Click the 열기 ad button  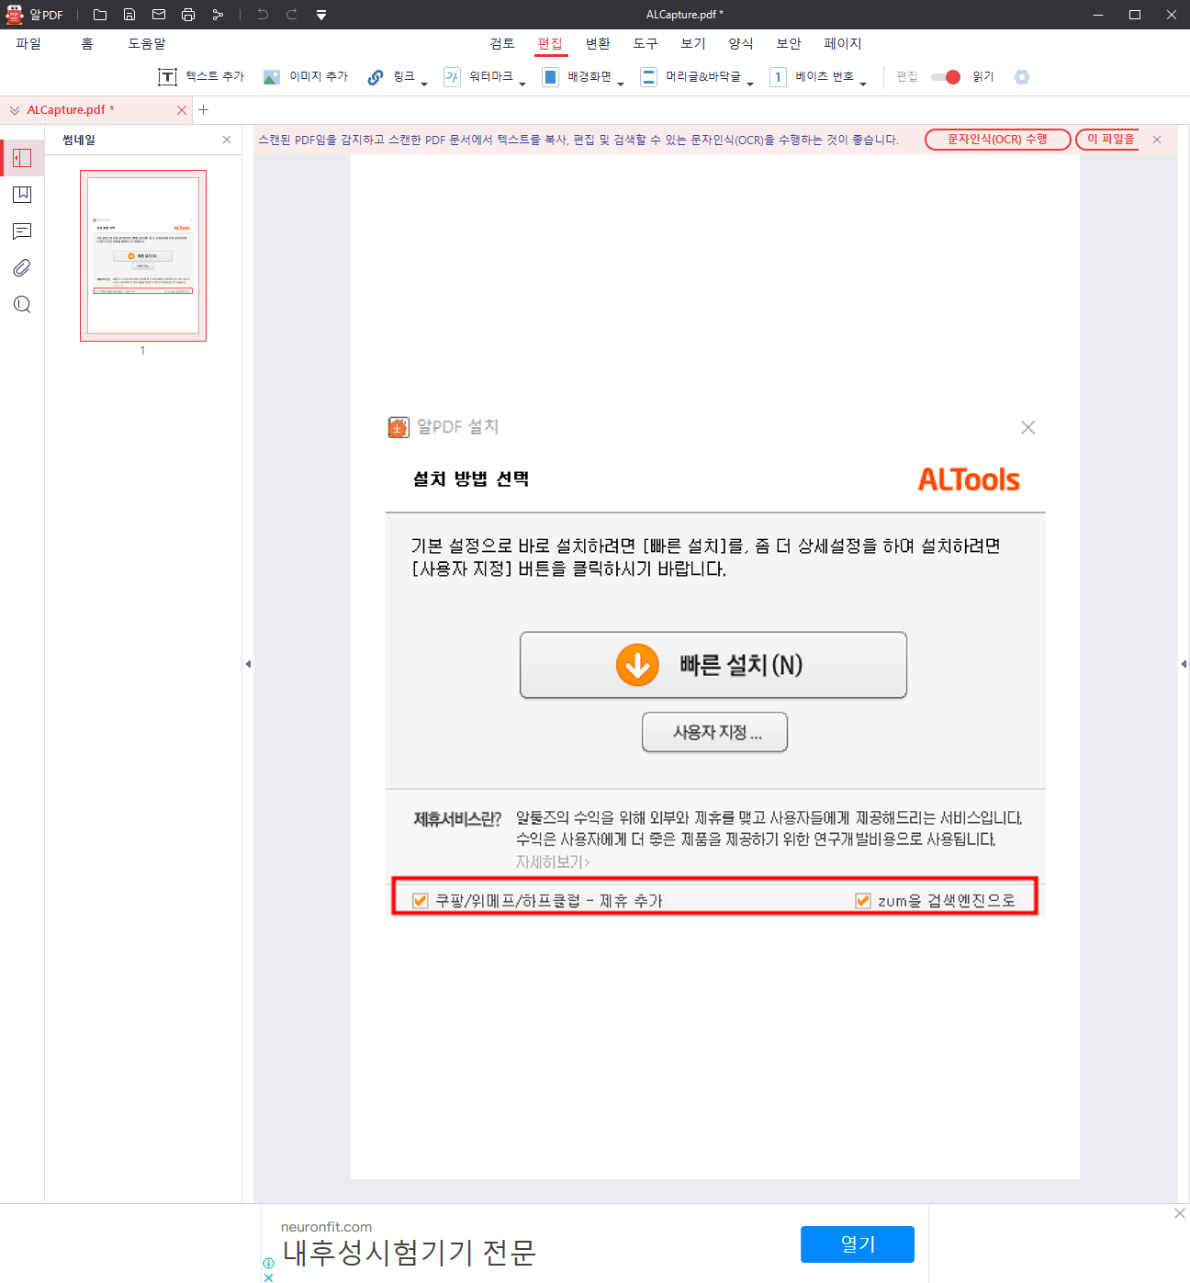858,1244
